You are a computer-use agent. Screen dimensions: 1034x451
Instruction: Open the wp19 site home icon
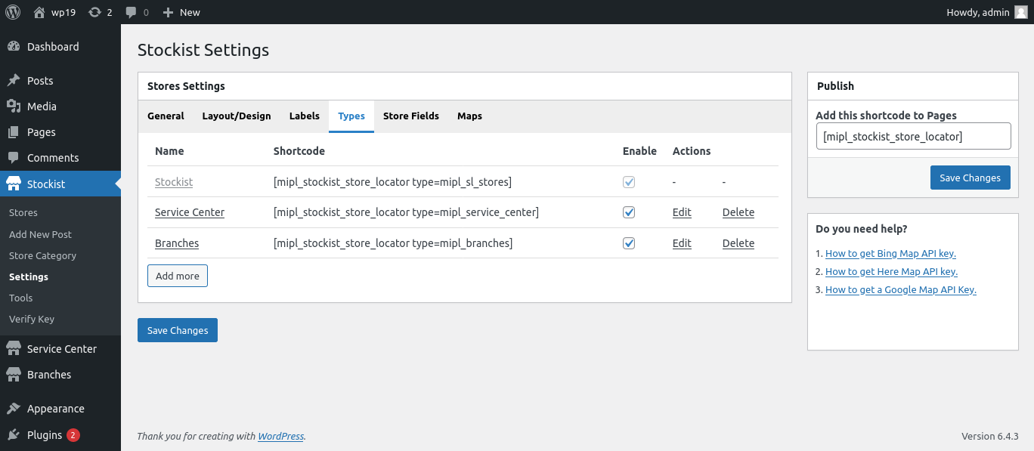[x=39, y=12]
